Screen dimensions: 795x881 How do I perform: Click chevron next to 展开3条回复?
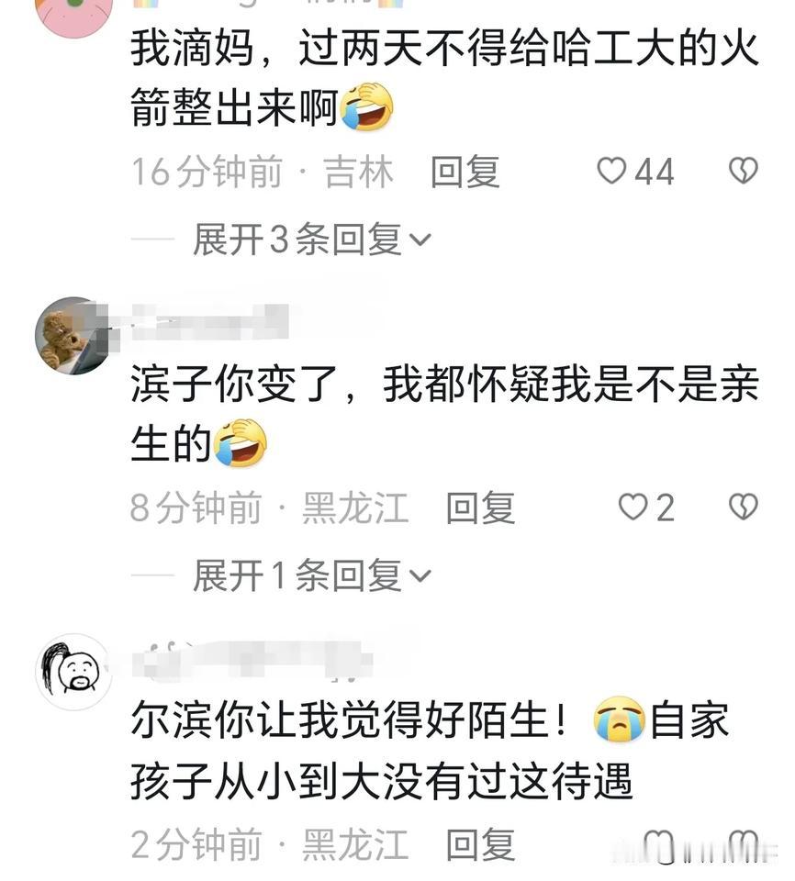(420, 240)
